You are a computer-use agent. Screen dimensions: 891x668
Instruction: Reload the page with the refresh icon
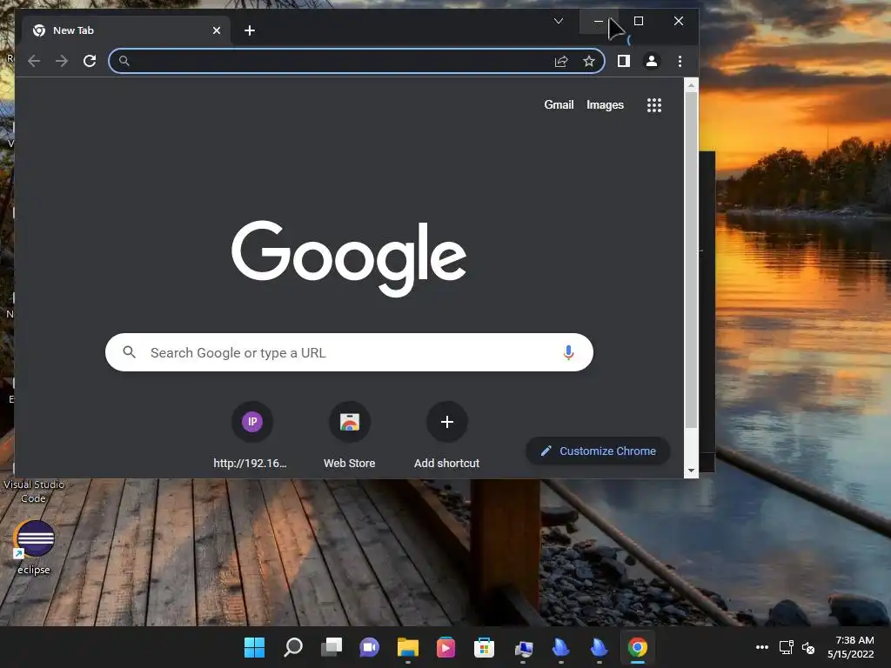90,61
